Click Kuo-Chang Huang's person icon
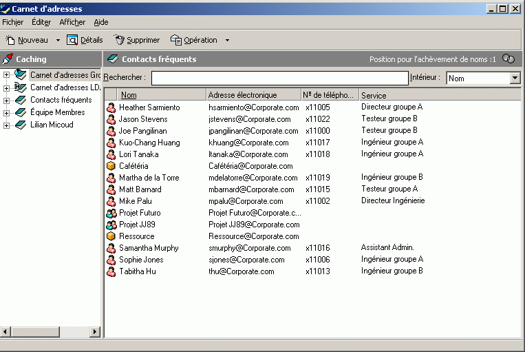 point(111,143)
